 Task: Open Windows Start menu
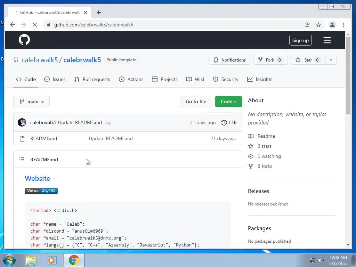[x=9, y=260]
